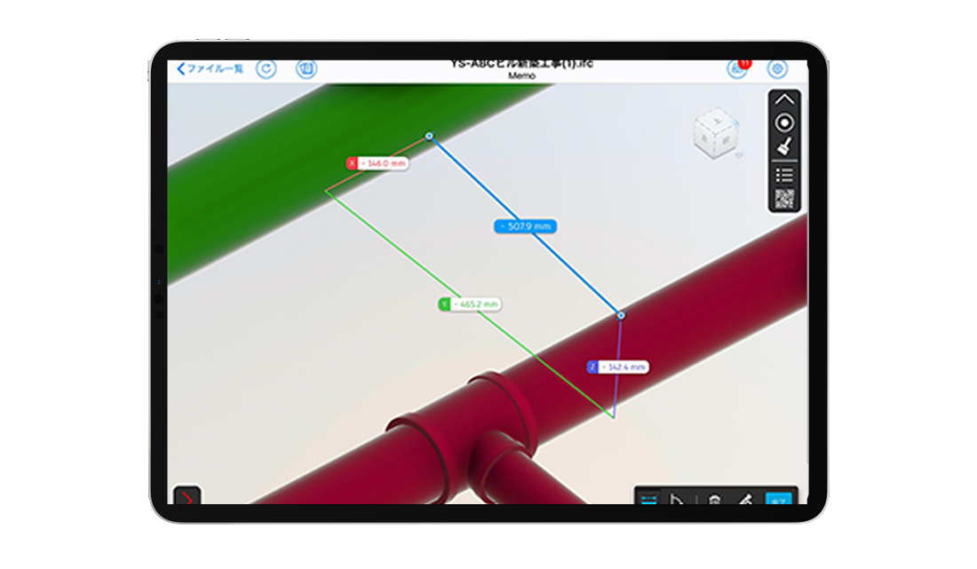This screenshot has width=977, height=569.
Task: Go back to ファイル一覧 file list
Action: click(x=210, y=69)
